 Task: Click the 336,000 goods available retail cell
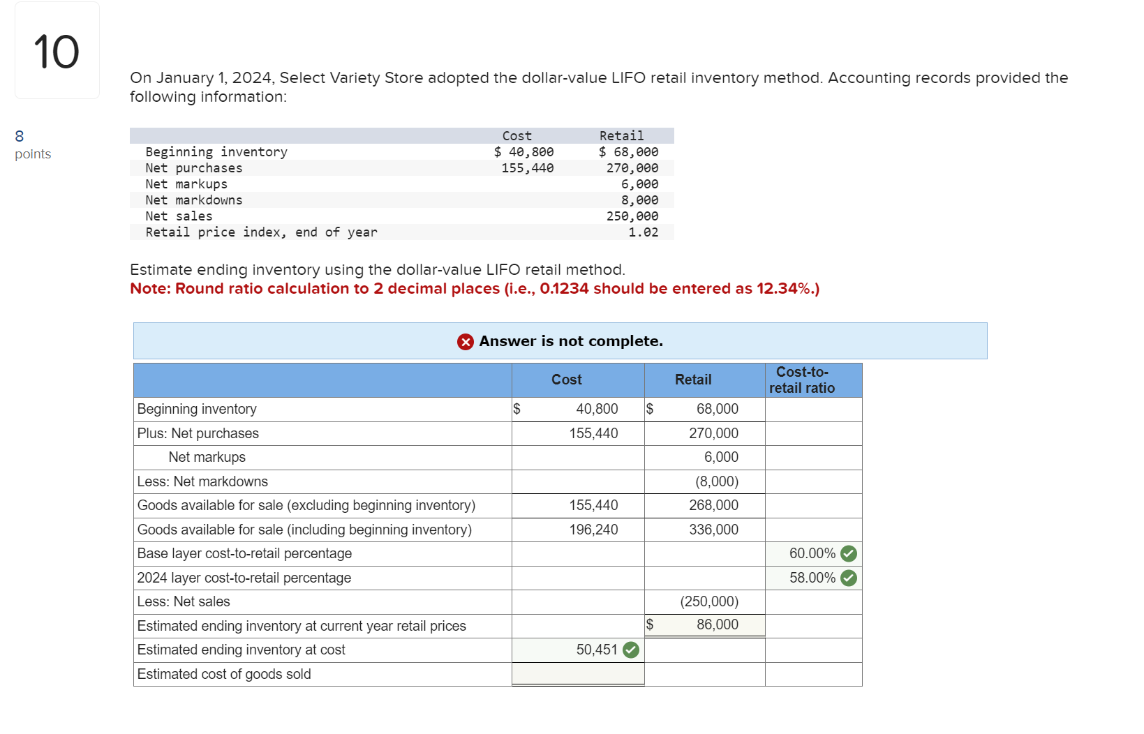[x=705, y=530]
